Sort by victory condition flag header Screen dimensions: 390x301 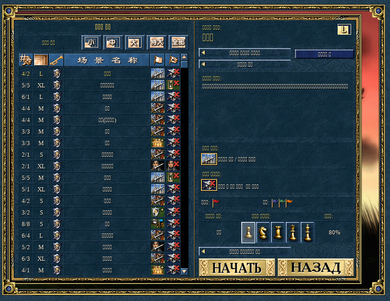coord(157,60)
